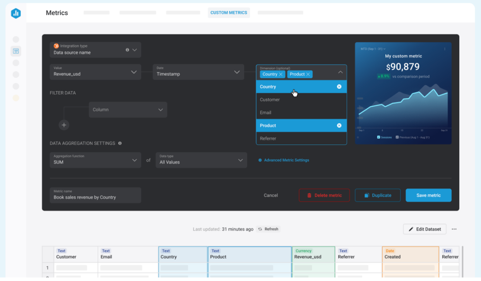This screenshot has height=281, width=481.
Task: Click the Save metric button
Action: (x=428, y=195)
